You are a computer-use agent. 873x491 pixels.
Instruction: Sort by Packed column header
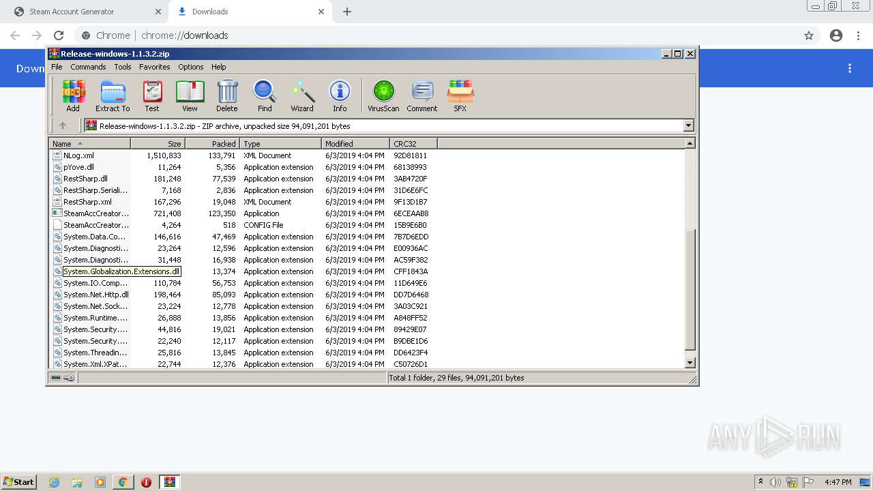pos(212,143)
